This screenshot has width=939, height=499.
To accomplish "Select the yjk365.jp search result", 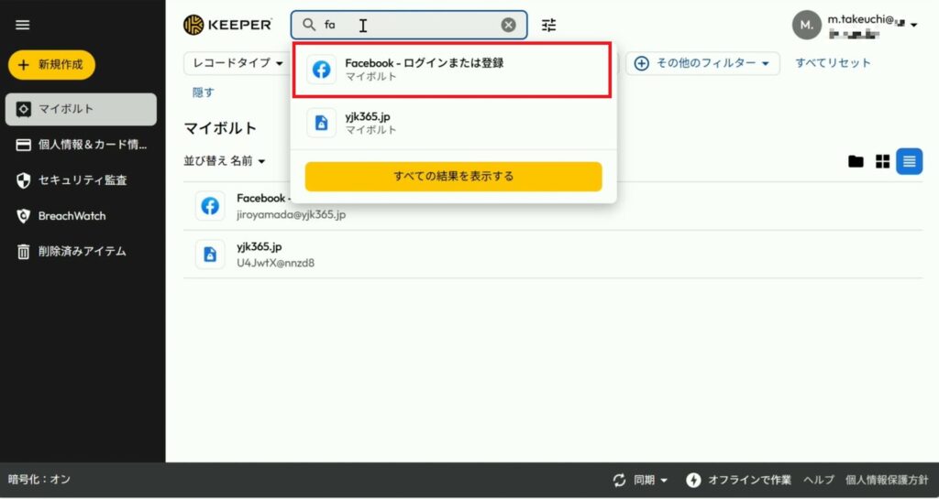I will point(452,123).
